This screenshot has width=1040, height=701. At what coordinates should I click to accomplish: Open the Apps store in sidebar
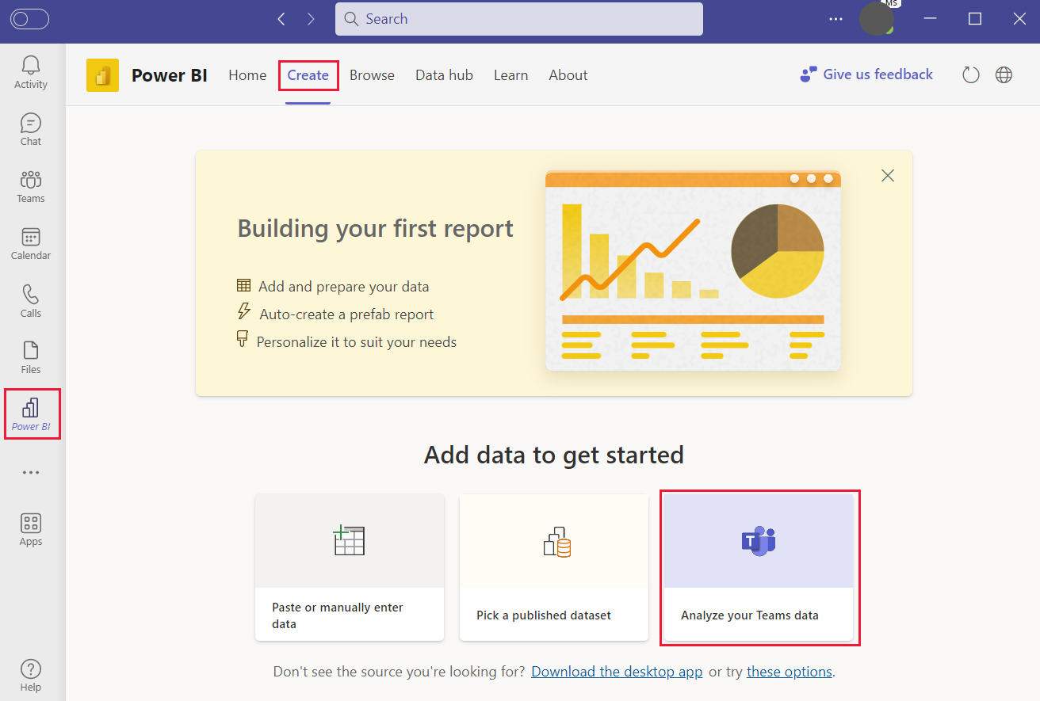[x=31, y=530]
